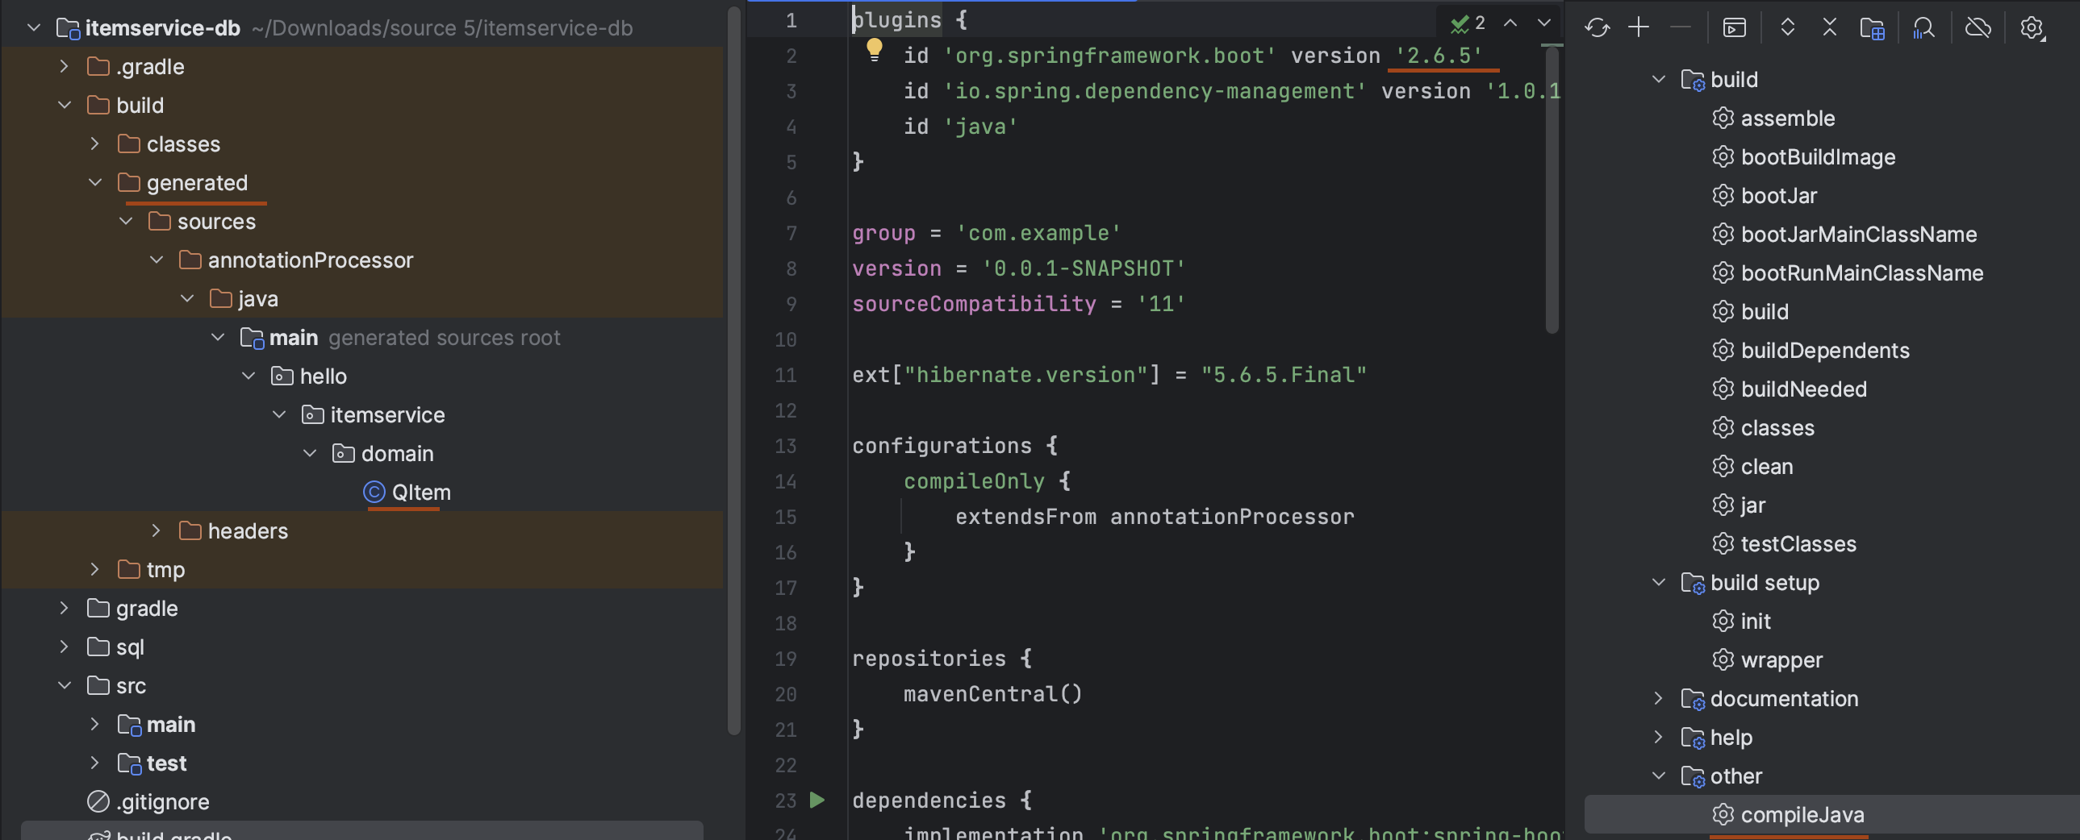Image resolution: width=2080 pixels, height=840 pixels.
Task: Go to previous highlighted problem arrow
Action: [x=1510, y=23]
